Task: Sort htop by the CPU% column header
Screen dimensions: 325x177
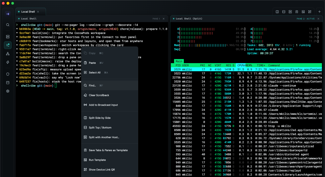Action: pyautogui.click(x=241, y=65)
